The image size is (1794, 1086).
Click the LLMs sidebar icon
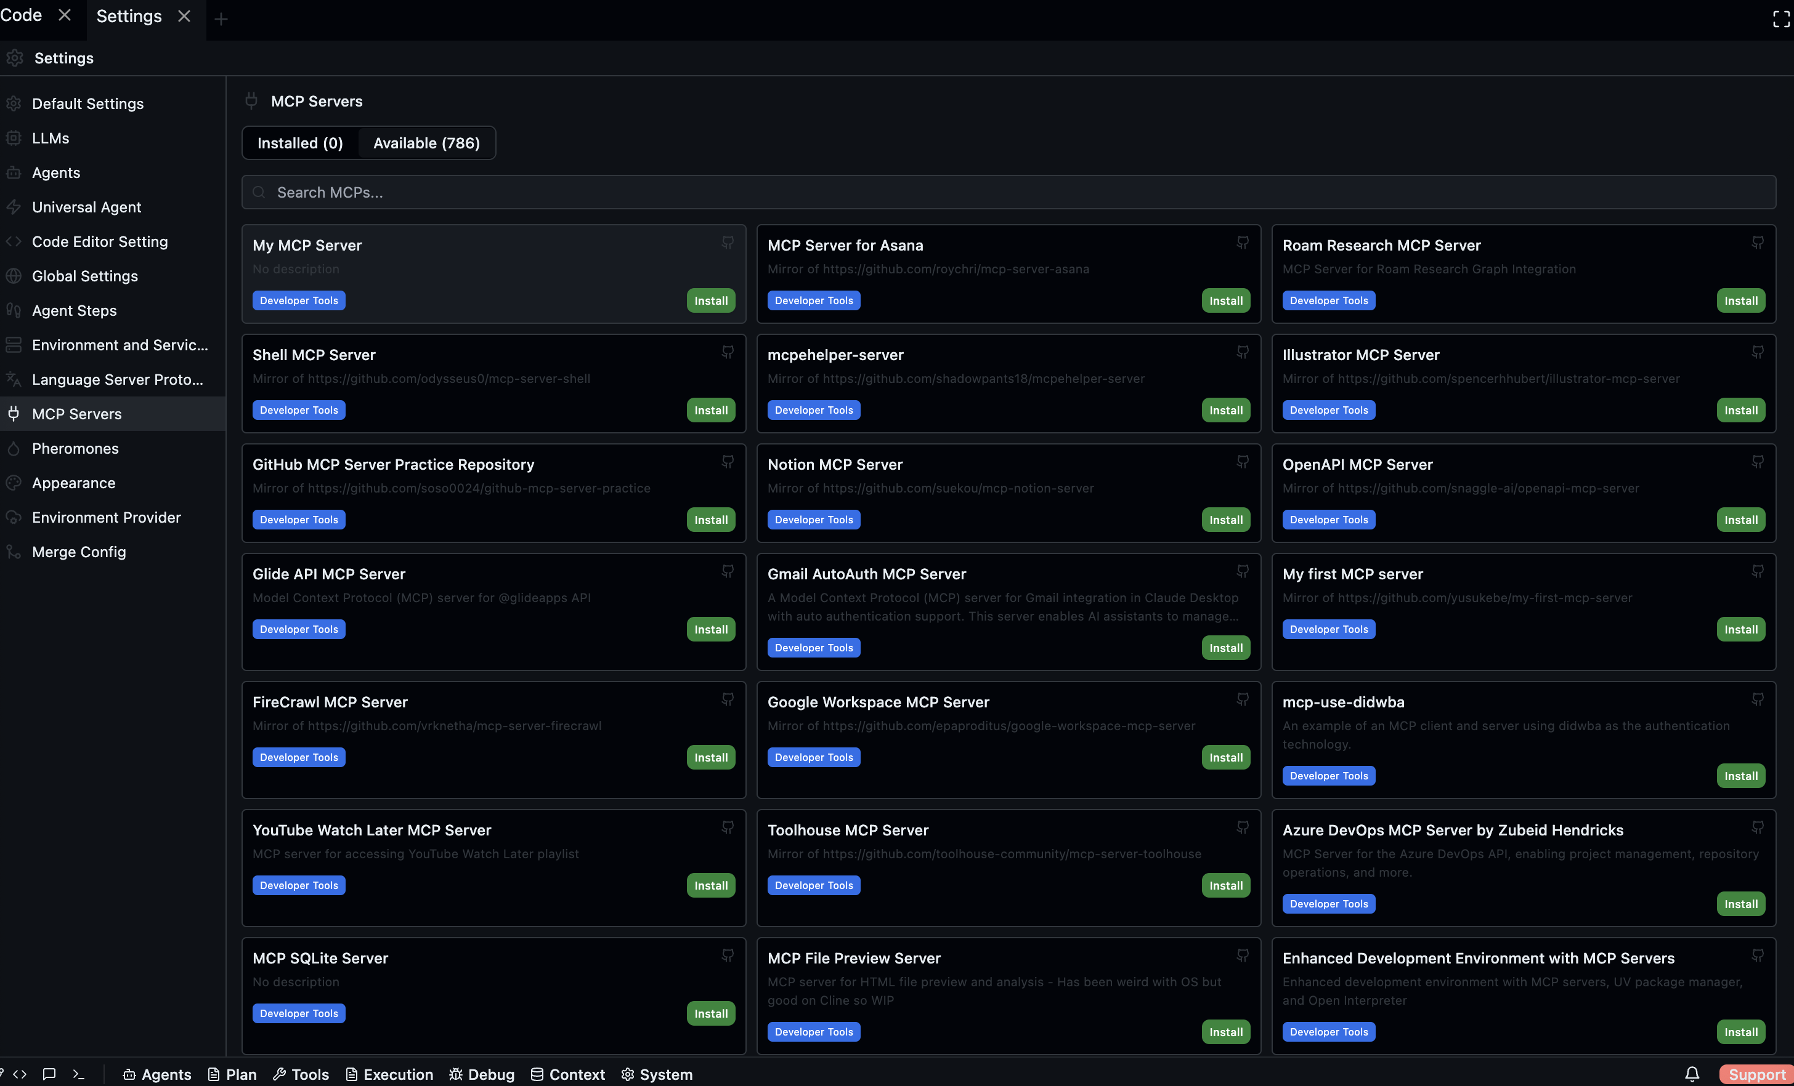[x=15, y=137]
